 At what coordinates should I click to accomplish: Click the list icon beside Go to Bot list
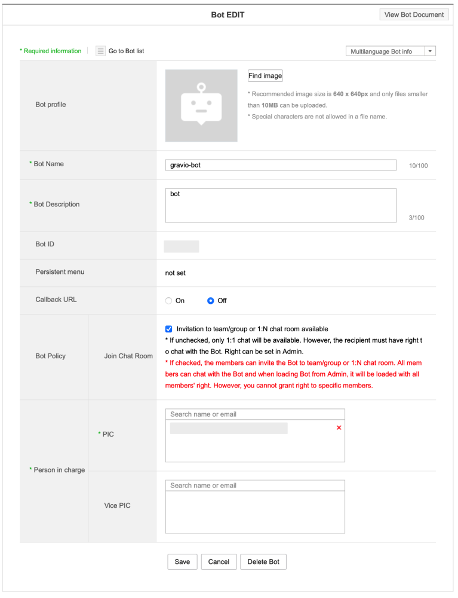(100, 51)
